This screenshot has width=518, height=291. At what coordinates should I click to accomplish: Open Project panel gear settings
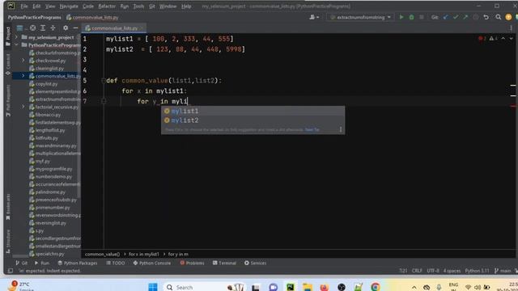(x=66, y=28)
